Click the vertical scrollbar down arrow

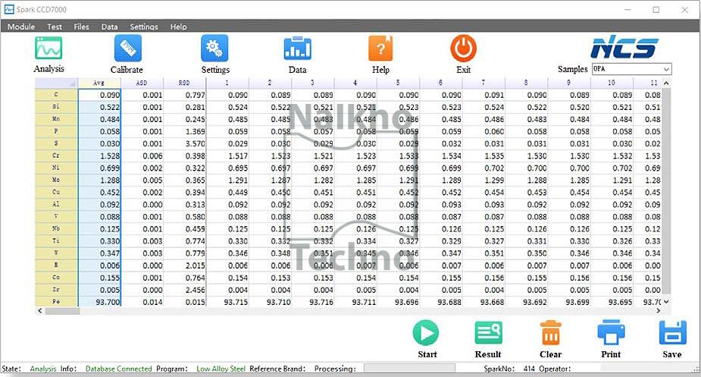pyautogui.click(x=666, y=302)
